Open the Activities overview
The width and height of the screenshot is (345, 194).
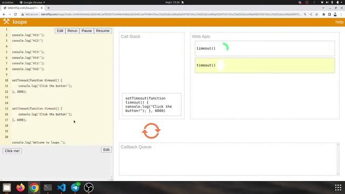tap(8, 2)
